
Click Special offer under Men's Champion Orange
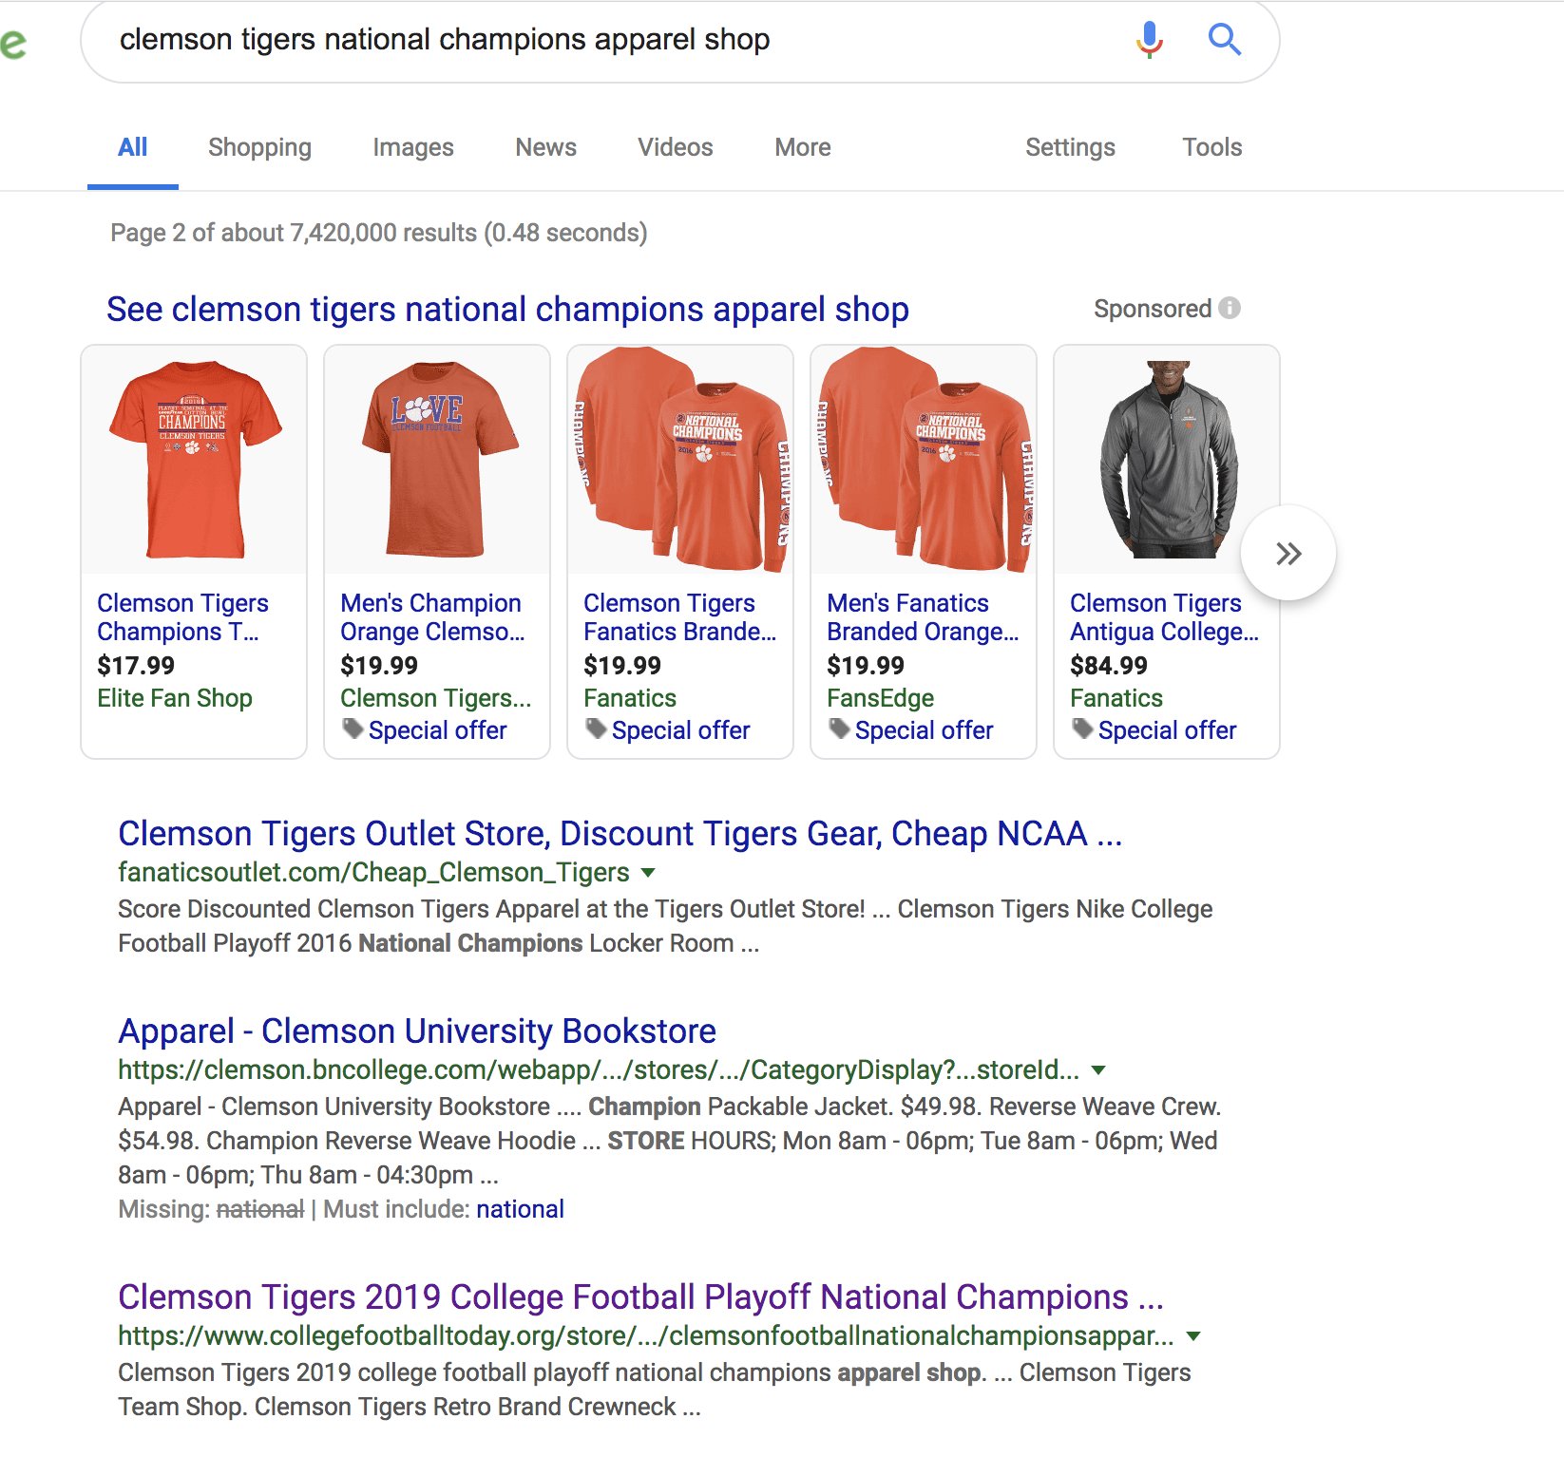[x=438, y=730]
